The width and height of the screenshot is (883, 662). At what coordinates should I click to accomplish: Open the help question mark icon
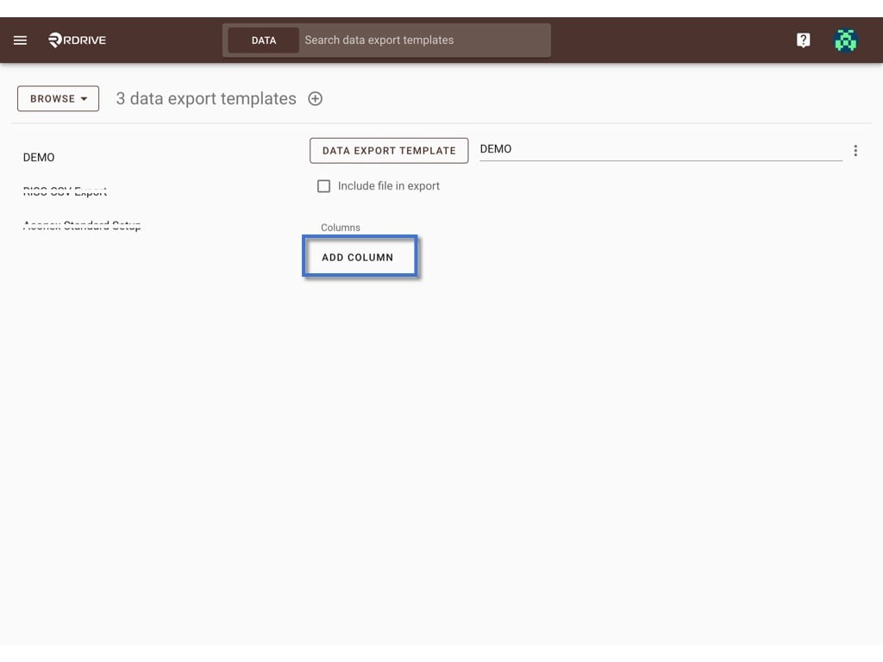(803, 40)
